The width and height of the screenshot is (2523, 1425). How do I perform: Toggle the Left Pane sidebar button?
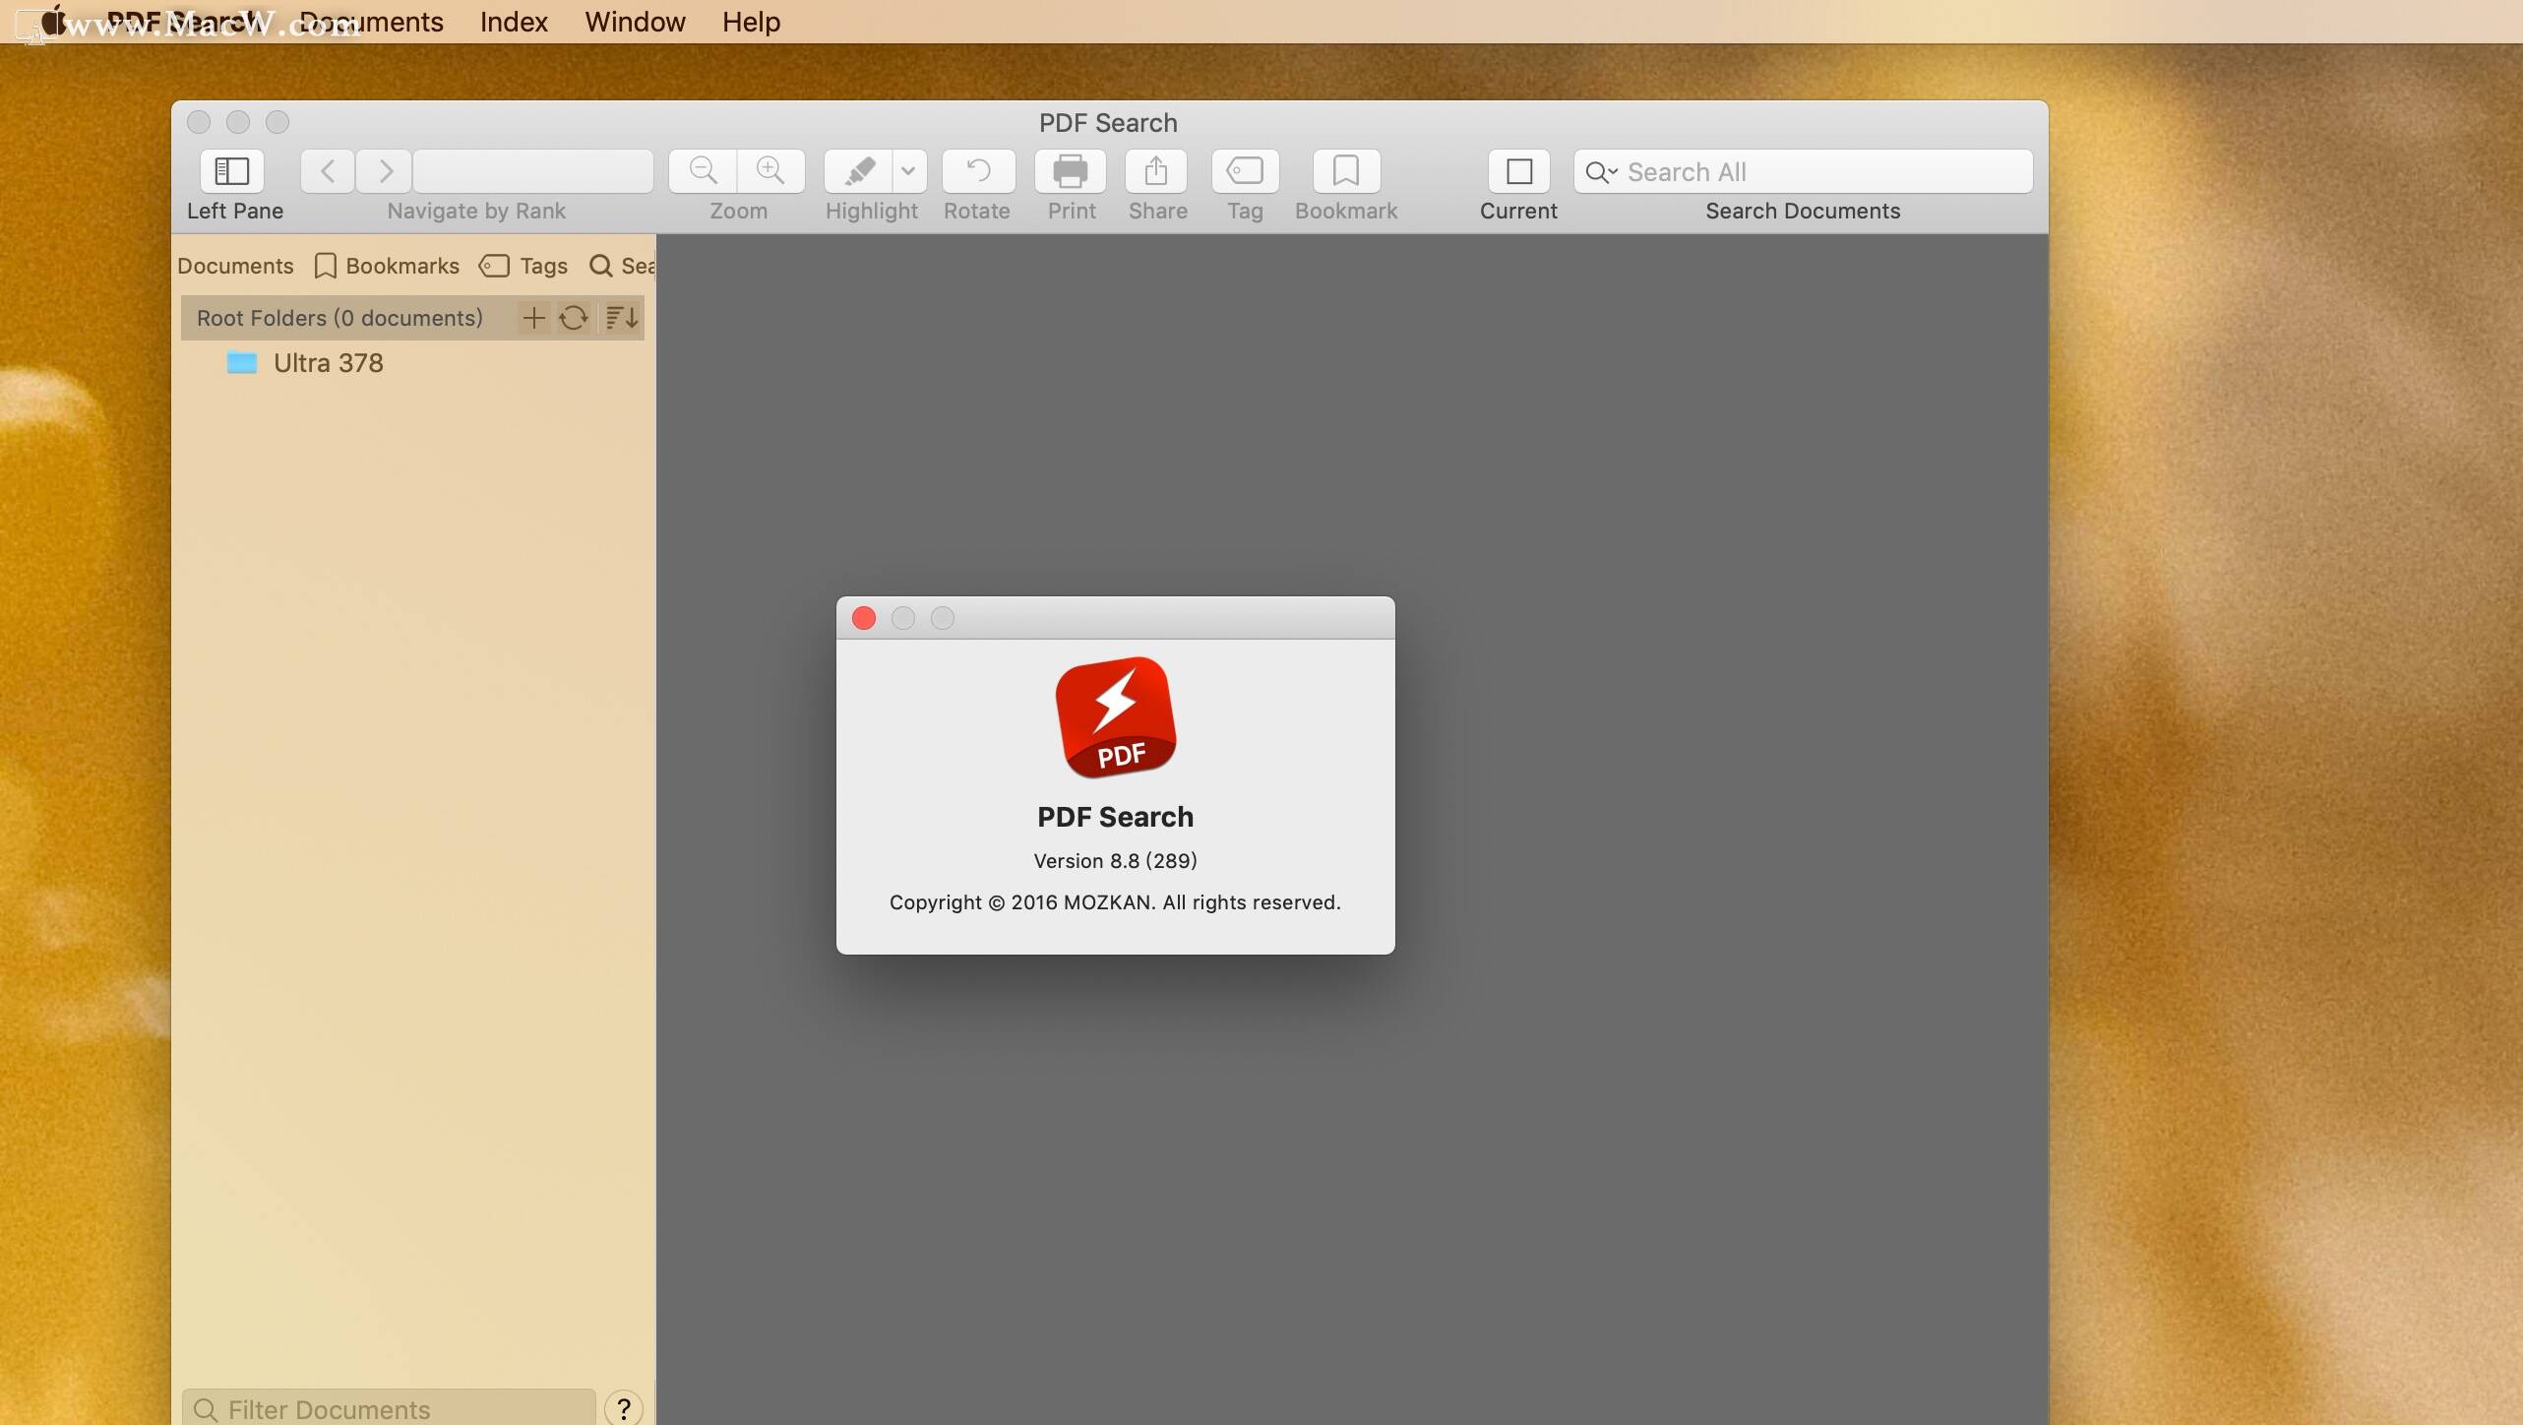coord(232,171)
